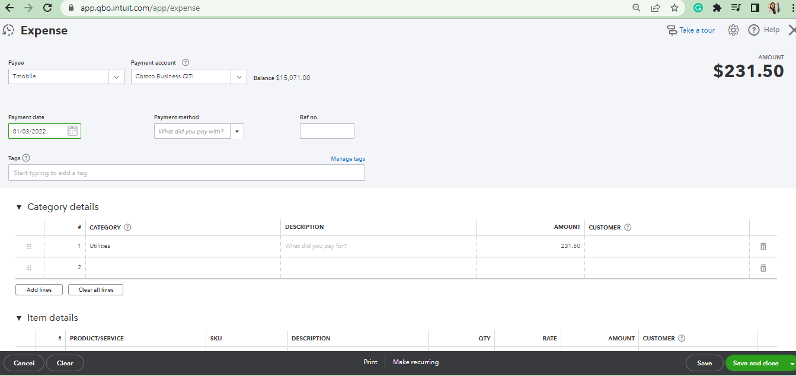
Task: Click Make recurring
Action: (416, 362)
